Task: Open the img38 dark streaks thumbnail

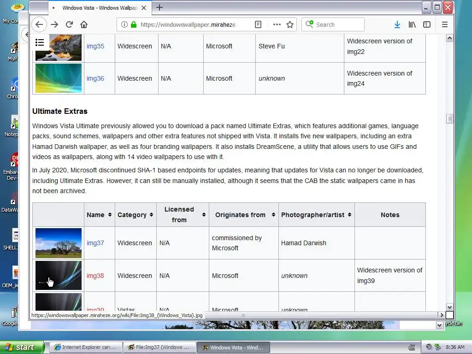Action: coord(59,276)
